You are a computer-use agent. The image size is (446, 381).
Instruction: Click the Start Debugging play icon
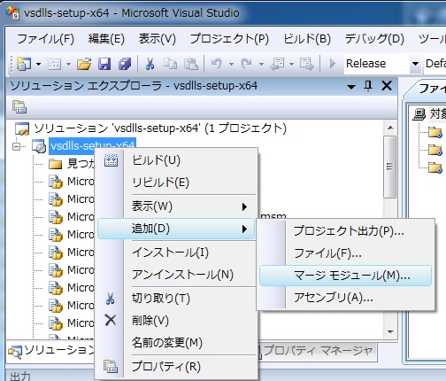[333, 64]
